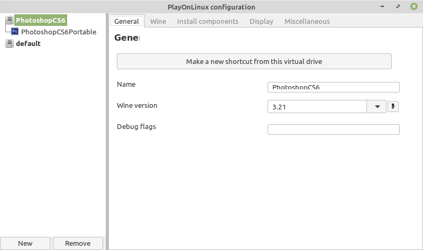The height and width of the screenshot is (250, 423).
Task: Select the PhotoshopCS6Portable shortcut
Action: [x=59, y=32]
